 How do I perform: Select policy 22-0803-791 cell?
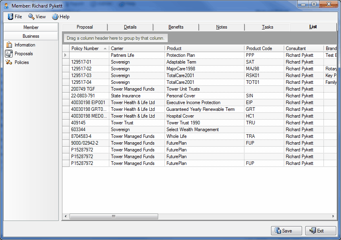[x=89, y=96]
